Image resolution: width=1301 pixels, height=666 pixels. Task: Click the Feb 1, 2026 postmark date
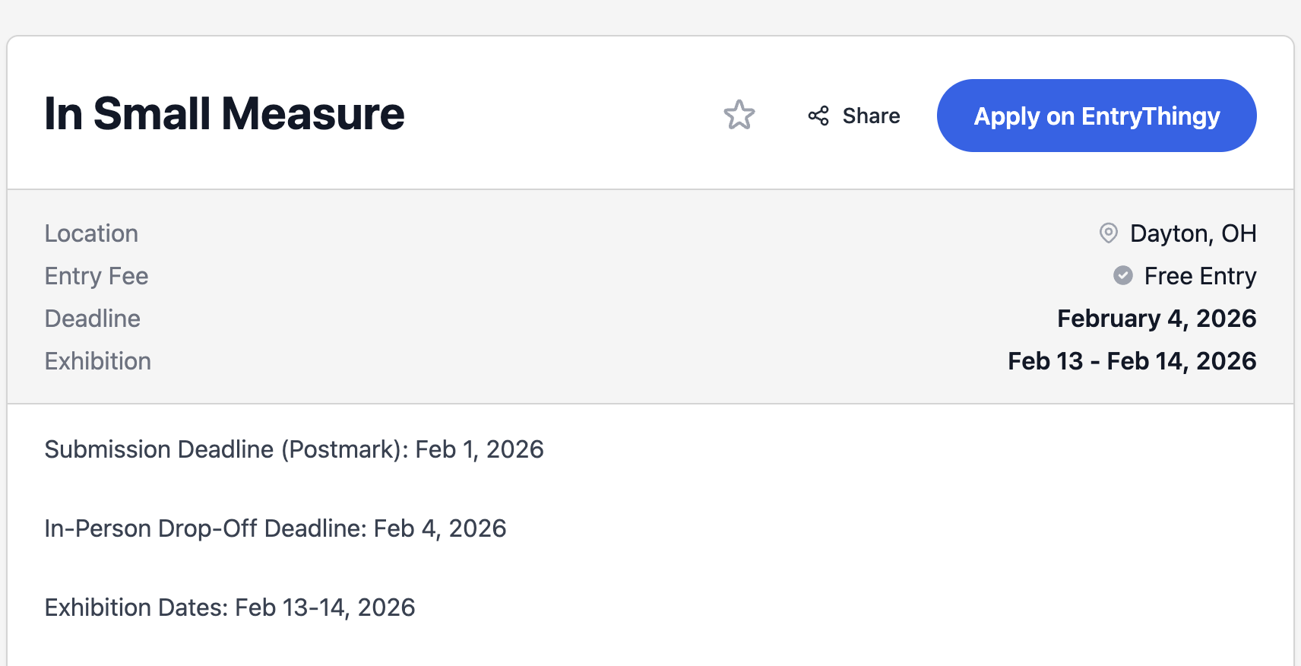[480, 449]
